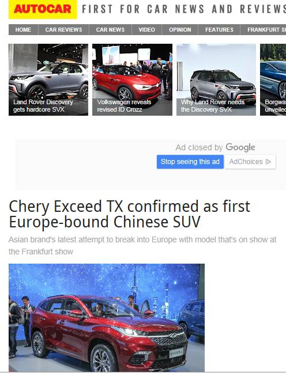Click Stop seeing this ad button
286x373 pixels.
190,162
